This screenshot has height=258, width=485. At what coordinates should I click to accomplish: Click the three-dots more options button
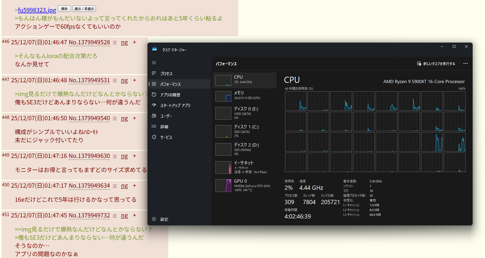click(x=465, y=63)
